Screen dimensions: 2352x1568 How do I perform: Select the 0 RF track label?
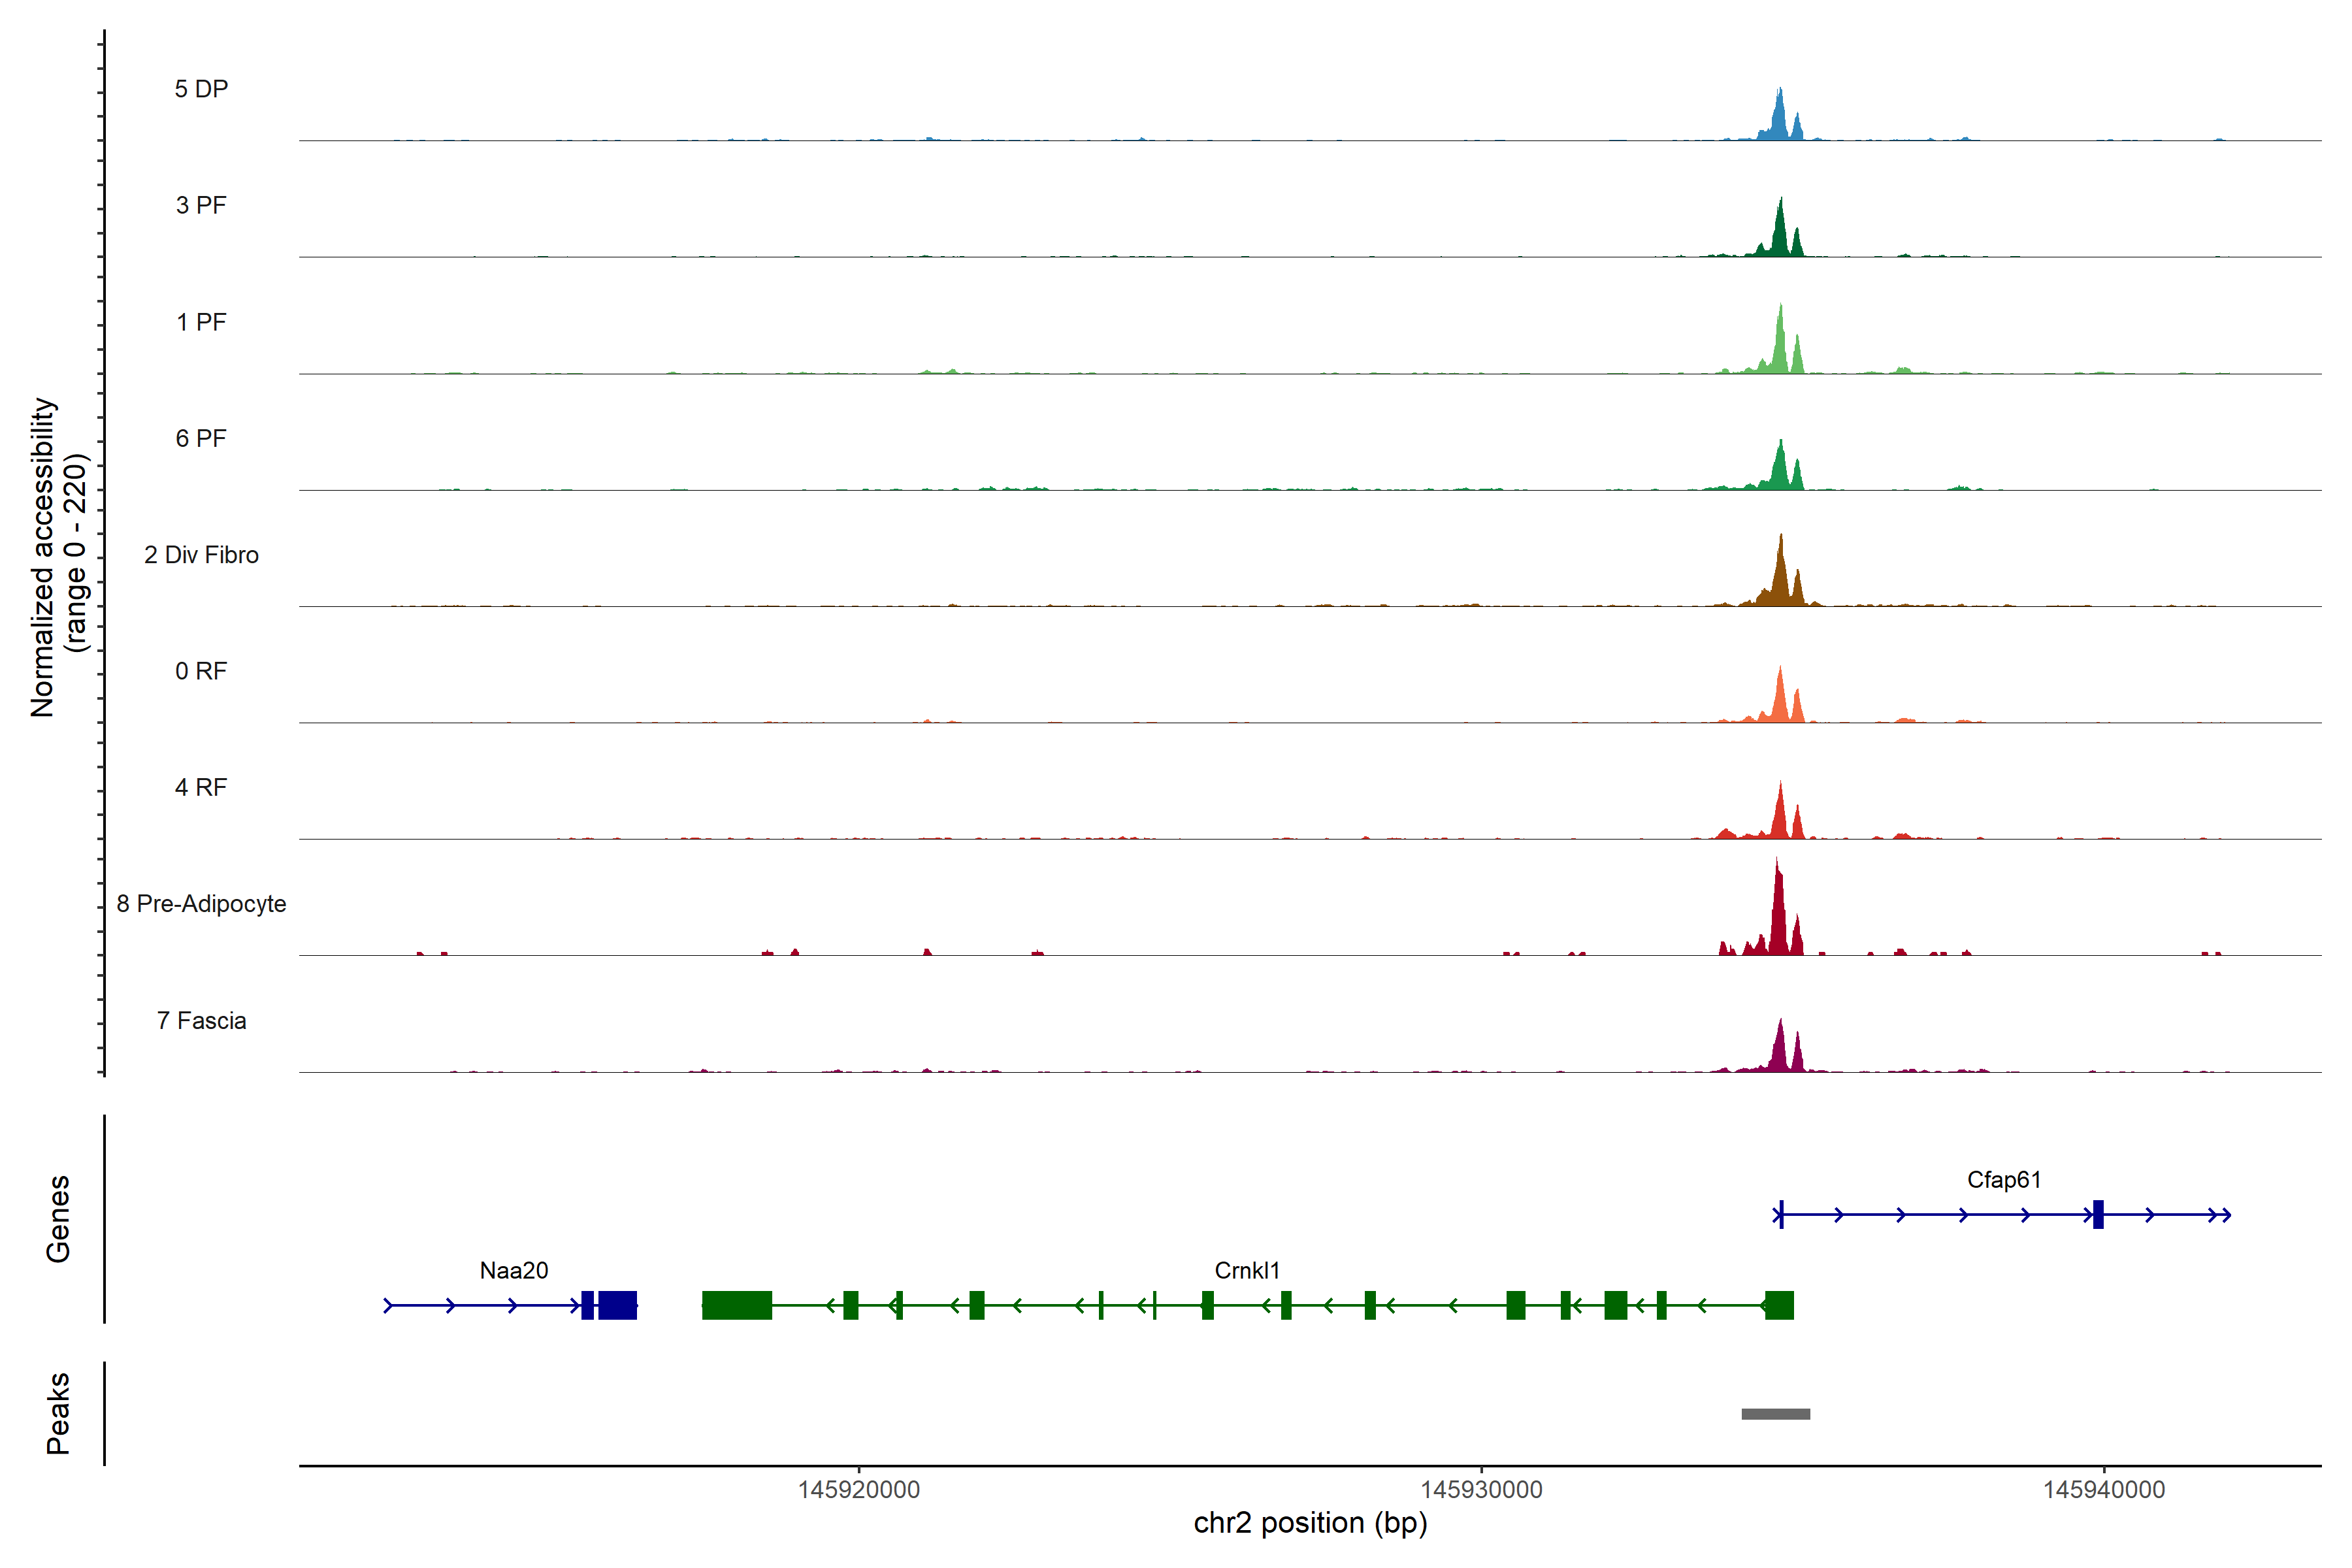(201, 671)
